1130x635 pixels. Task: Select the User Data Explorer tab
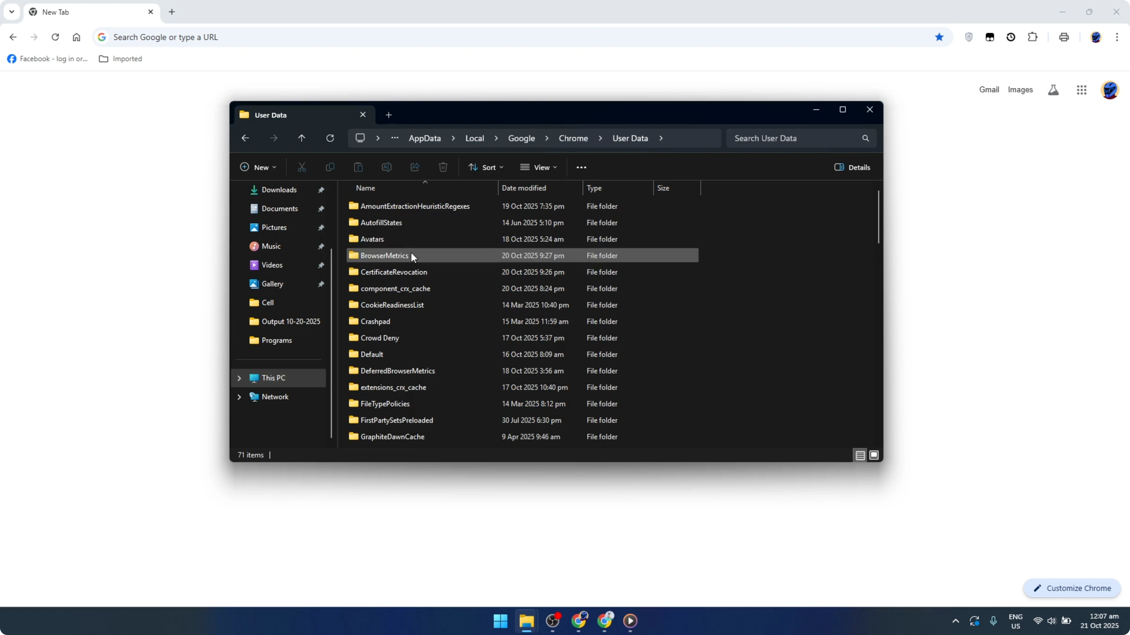pos(304,115)
